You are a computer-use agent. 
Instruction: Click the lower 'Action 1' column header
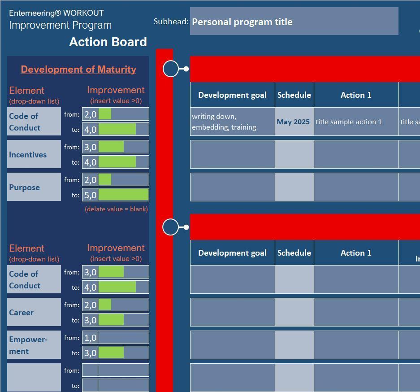click(356, 253)
